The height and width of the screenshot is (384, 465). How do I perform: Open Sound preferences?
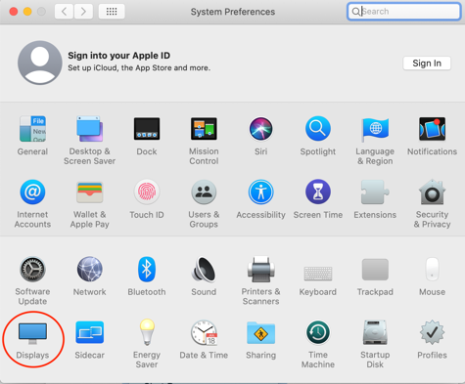(x=204, y=269)
